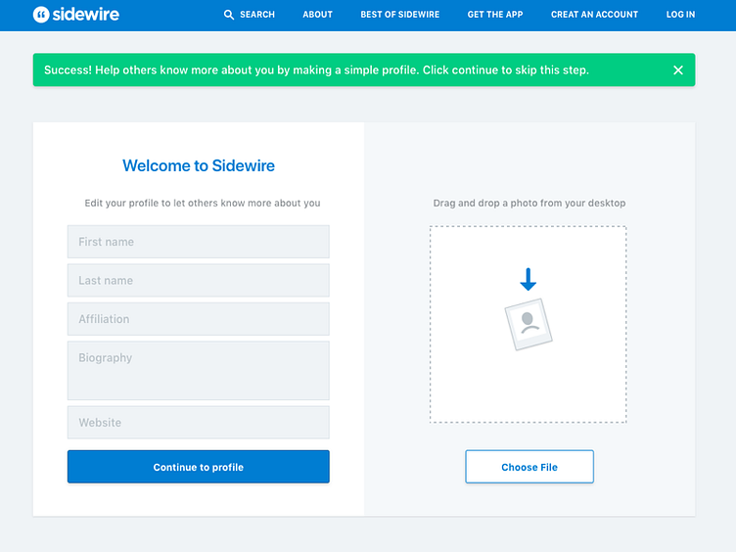Image resolution: width=736 pixels, height=552 pixels.
Task: Open BEST OF SIDEWIRE page
Action: 400,15
